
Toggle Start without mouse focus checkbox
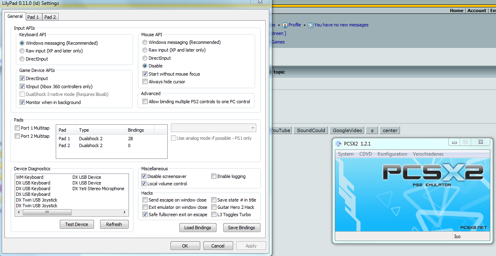(x=145, y=74)
